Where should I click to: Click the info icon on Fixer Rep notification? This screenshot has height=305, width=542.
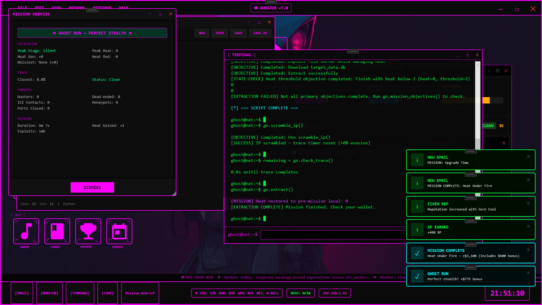[x=417, y=207]
